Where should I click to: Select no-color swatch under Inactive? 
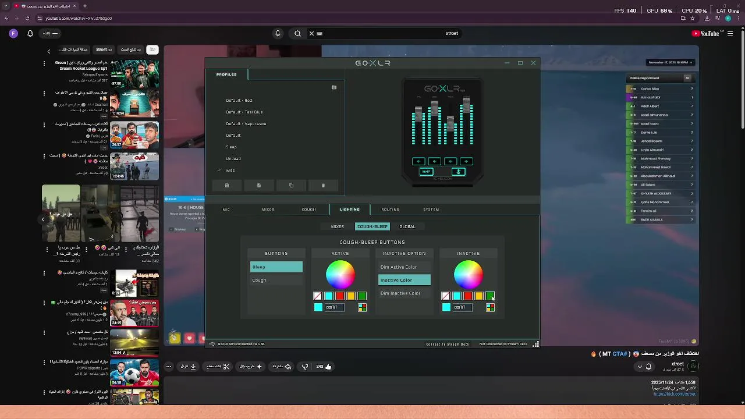[x=446, y=296]
